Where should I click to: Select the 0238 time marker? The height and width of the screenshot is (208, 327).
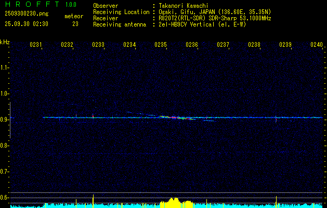point(254,45)
